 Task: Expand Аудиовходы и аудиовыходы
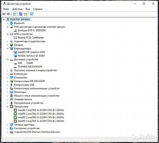(x=7, y=41)
